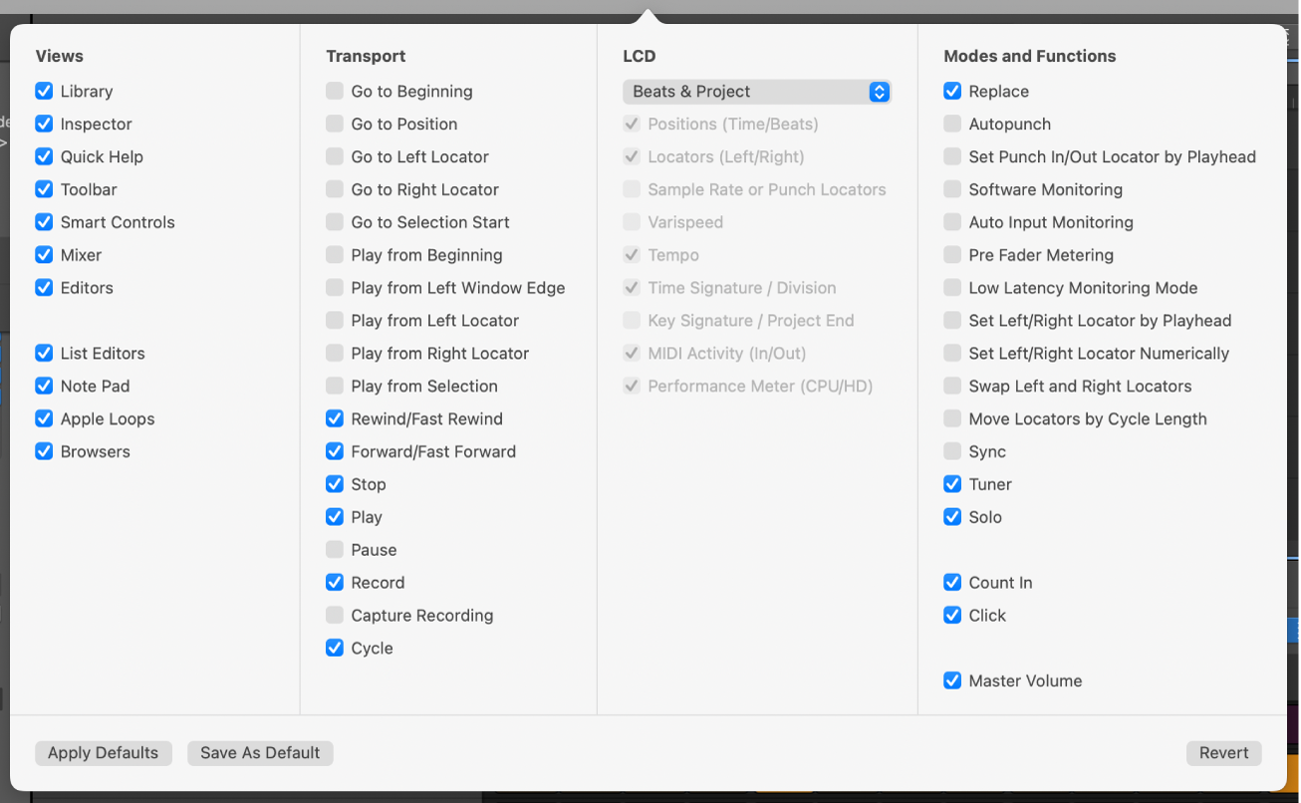Open the Beats & Project LCD dropdown

tap(756, 92)
